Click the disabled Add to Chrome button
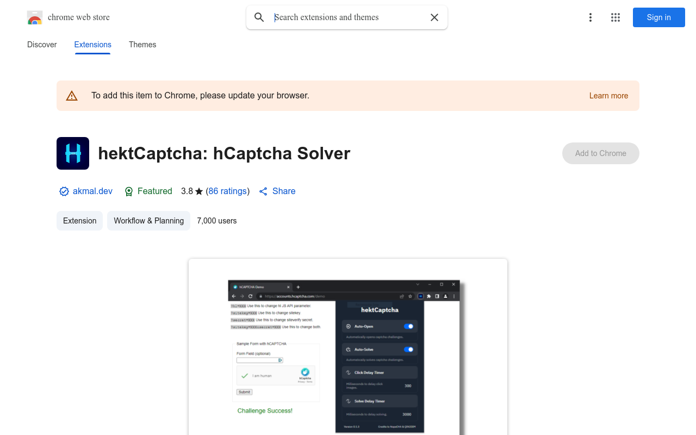This screenshot has height=435, width=696. pos(600,153)
